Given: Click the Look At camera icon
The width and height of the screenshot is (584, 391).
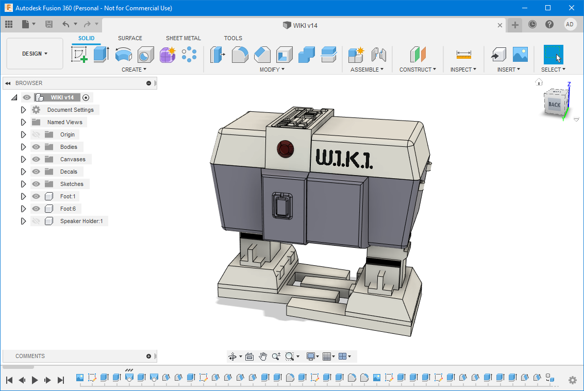Looking at the screenshot, I should [249, 356].
